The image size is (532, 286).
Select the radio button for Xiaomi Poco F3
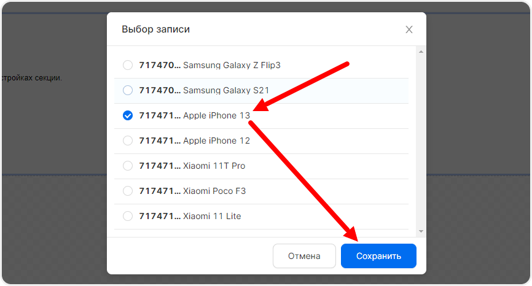(128, 191)
